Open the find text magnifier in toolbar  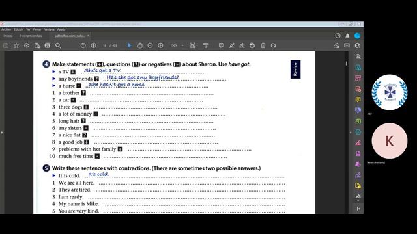[x=58, y=45]
